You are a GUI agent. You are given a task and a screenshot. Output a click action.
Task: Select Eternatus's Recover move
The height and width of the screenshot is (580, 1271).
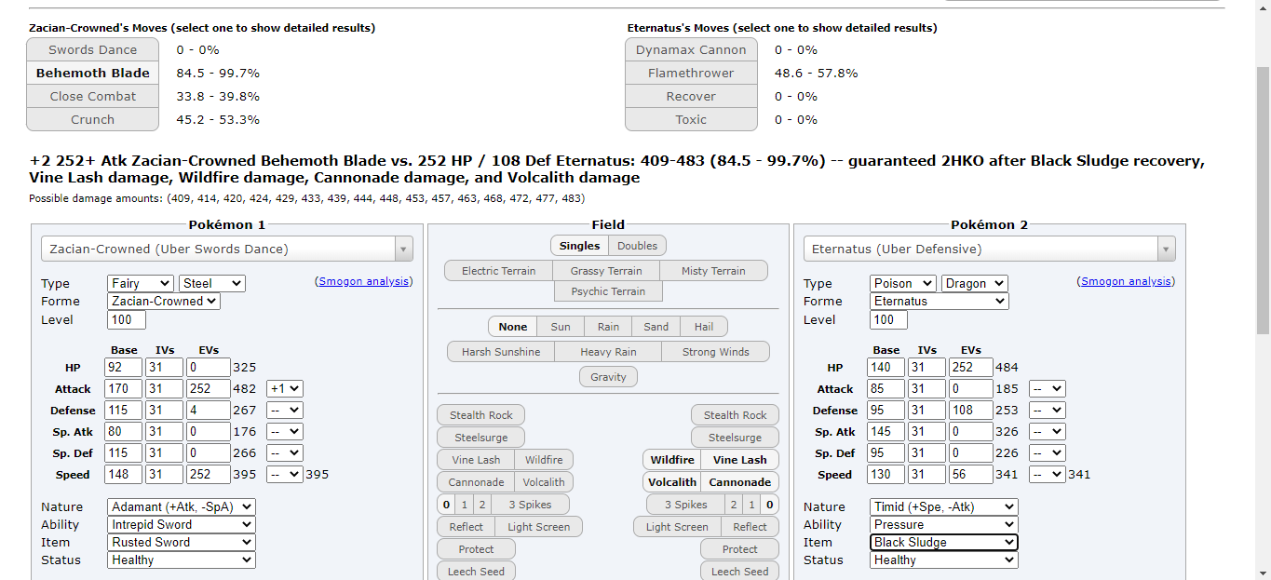tap(691, 96)
